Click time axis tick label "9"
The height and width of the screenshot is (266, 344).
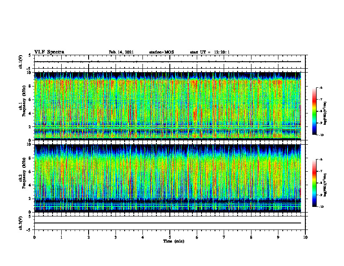click(278, 237)
